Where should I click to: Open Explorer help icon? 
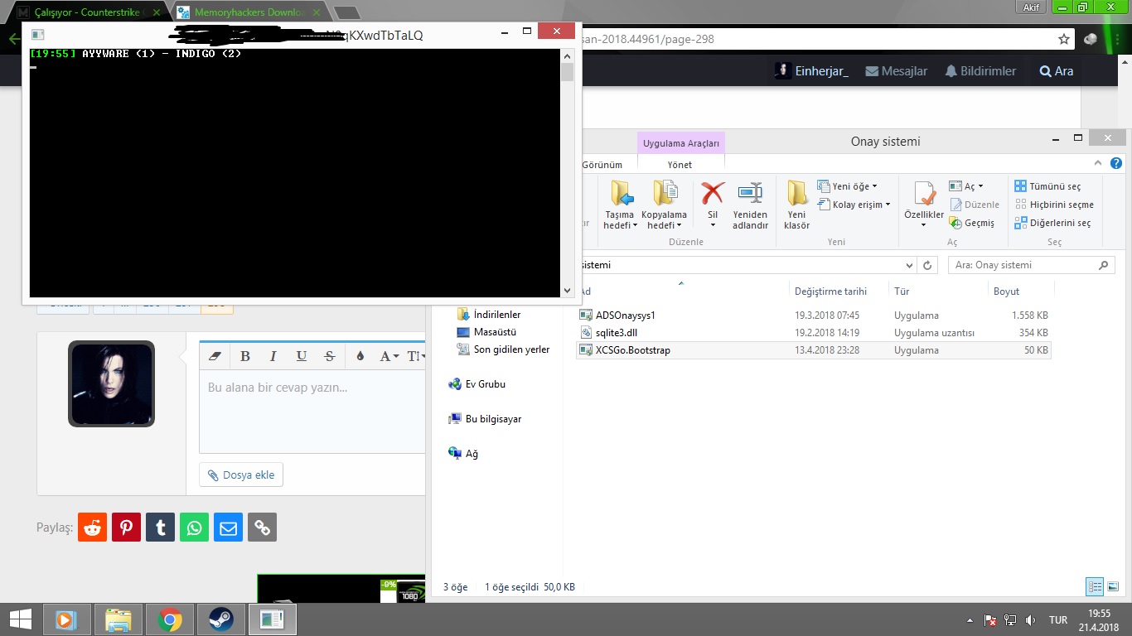click(1116, 164)
